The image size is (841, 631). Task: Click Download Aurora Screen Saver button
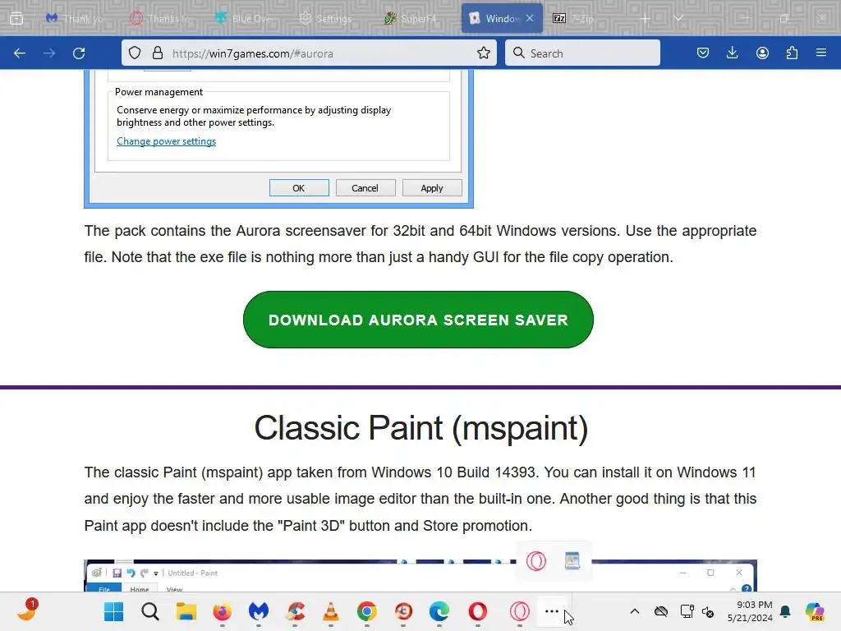(418, 320)
